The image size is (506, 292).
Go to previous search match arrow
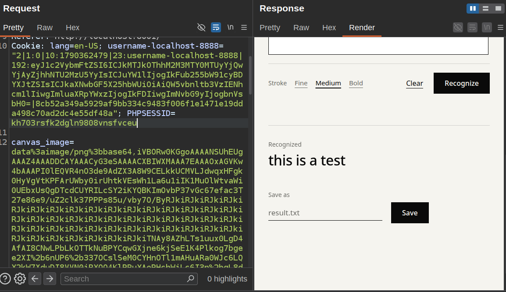[35, 279]
